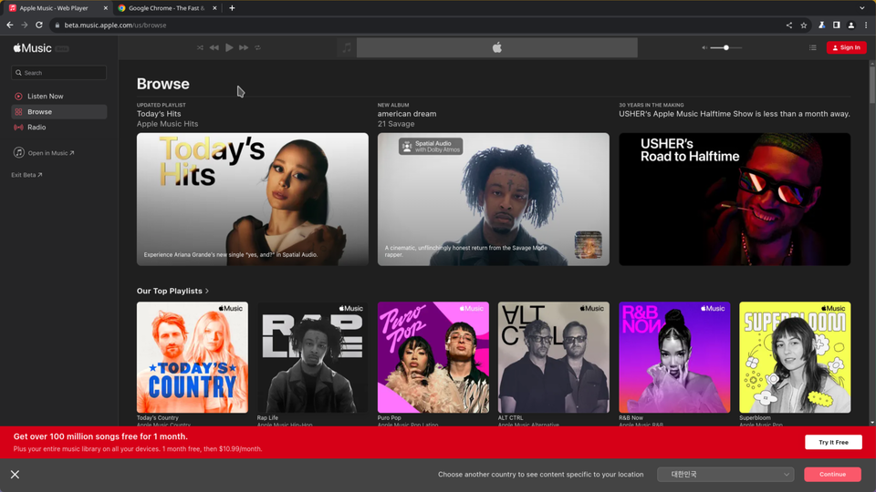The image size is (876, 492).
Task: Click the Today's Country title text
Action: [158, 418]
